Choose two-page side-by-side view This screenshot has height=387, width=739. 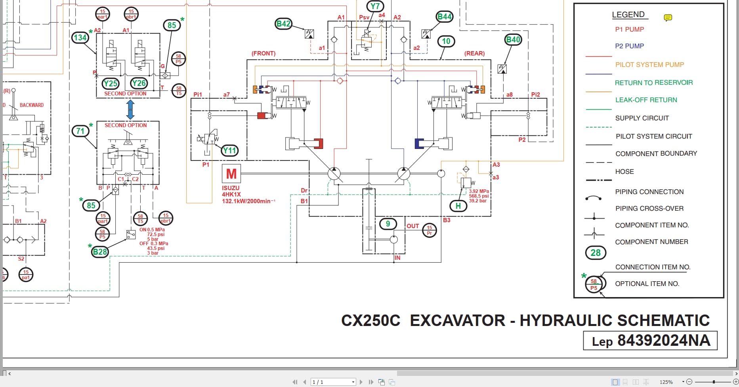click(x=635, y=382)
